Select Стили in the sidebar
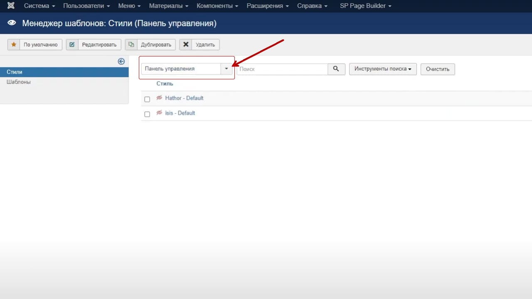 64,72
